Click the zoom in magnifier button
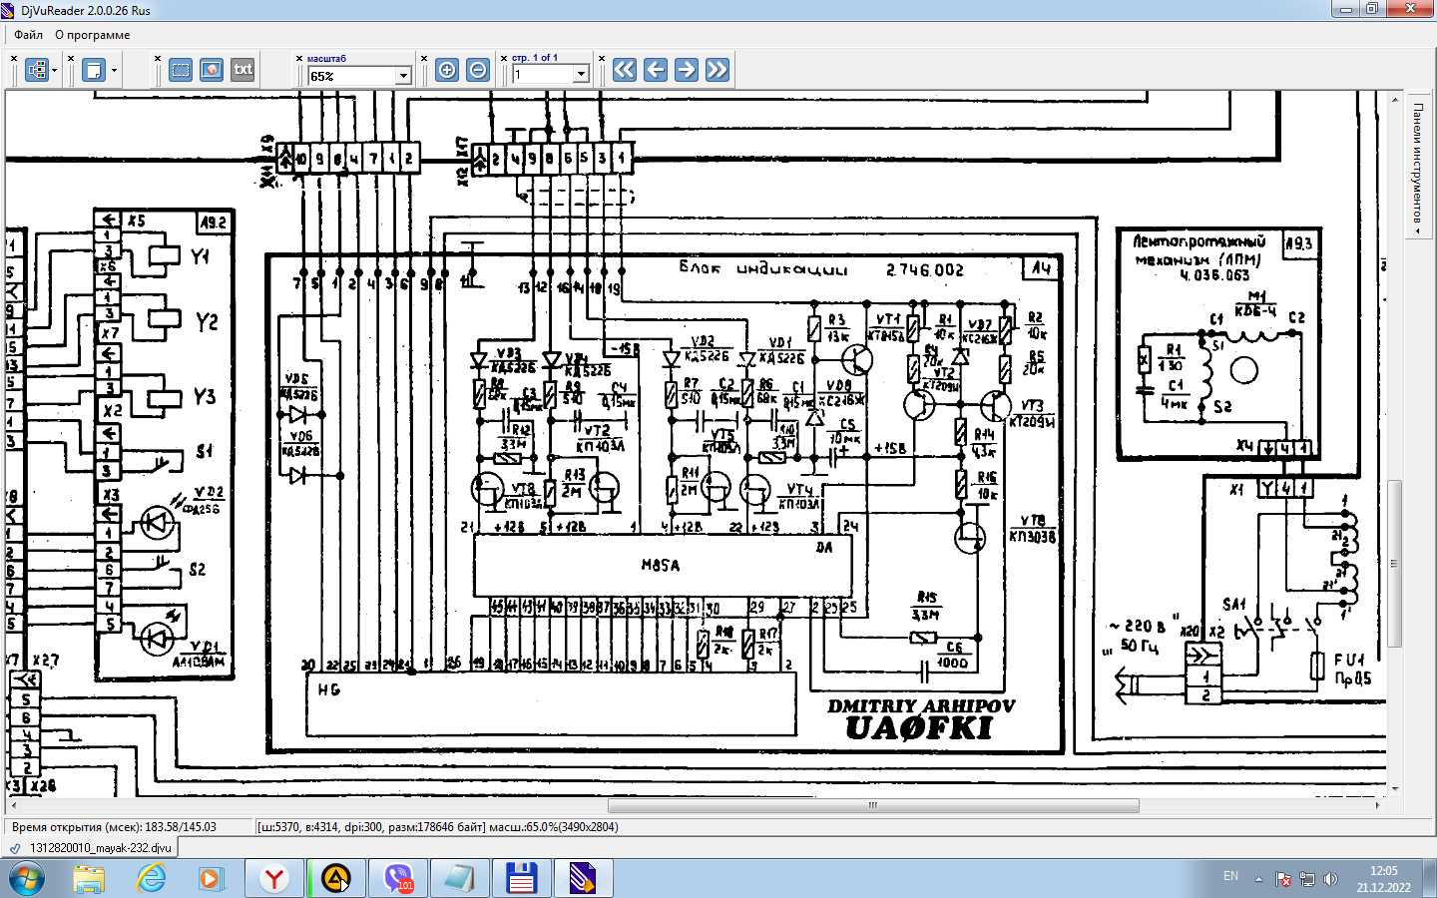1437x898 pixels. [447, 70]
